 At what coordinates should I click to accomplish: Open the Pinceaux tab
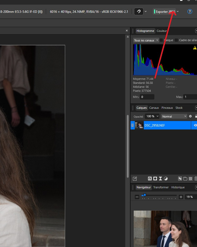[167, 108]
